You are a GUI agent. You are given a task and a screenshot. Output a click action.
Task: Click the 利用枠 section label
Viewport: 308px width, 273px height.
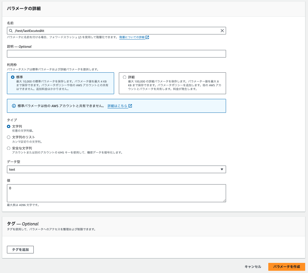pos(12,65)
